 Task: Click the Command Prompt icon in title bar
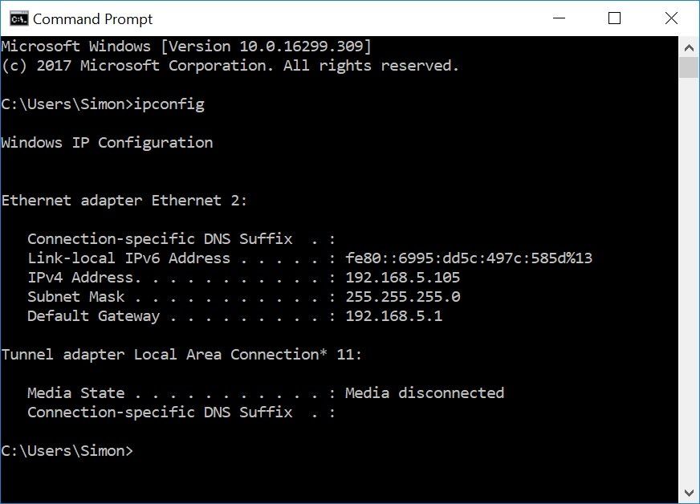(x=18, y=18)
